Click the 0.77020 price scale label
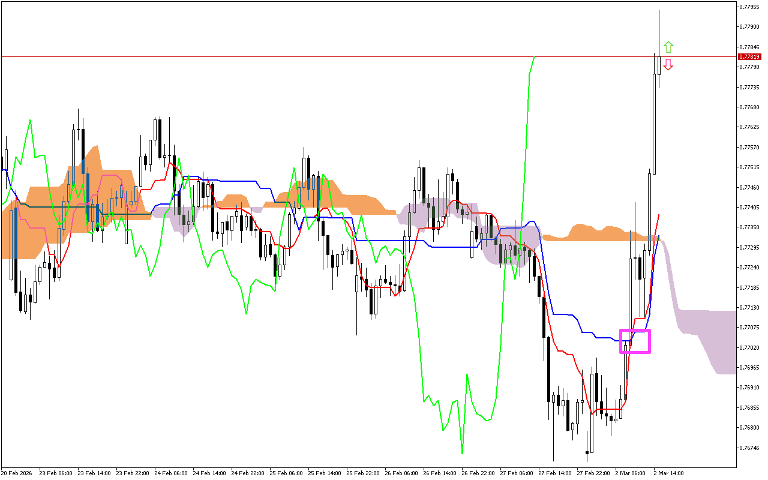768x480 pixels. 750,347
